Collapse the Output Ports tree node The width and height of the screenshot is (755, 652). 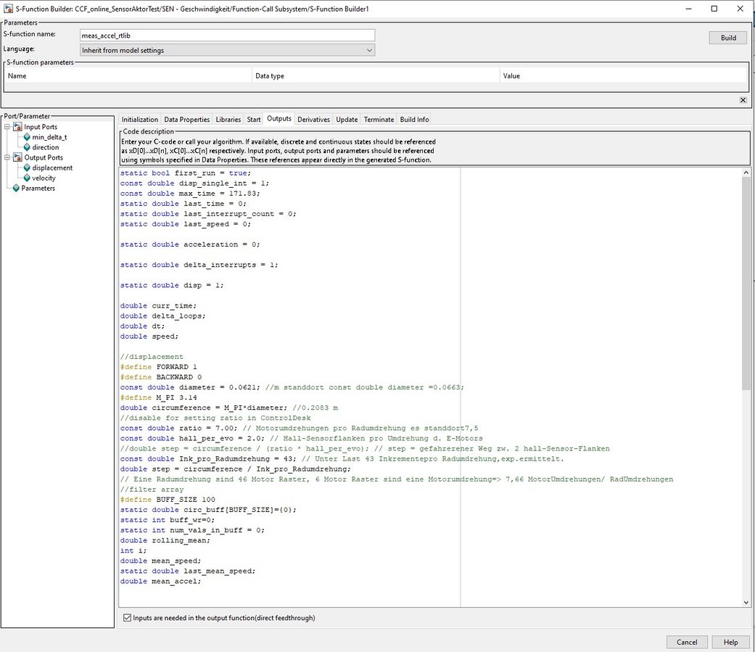coord(7,157)
